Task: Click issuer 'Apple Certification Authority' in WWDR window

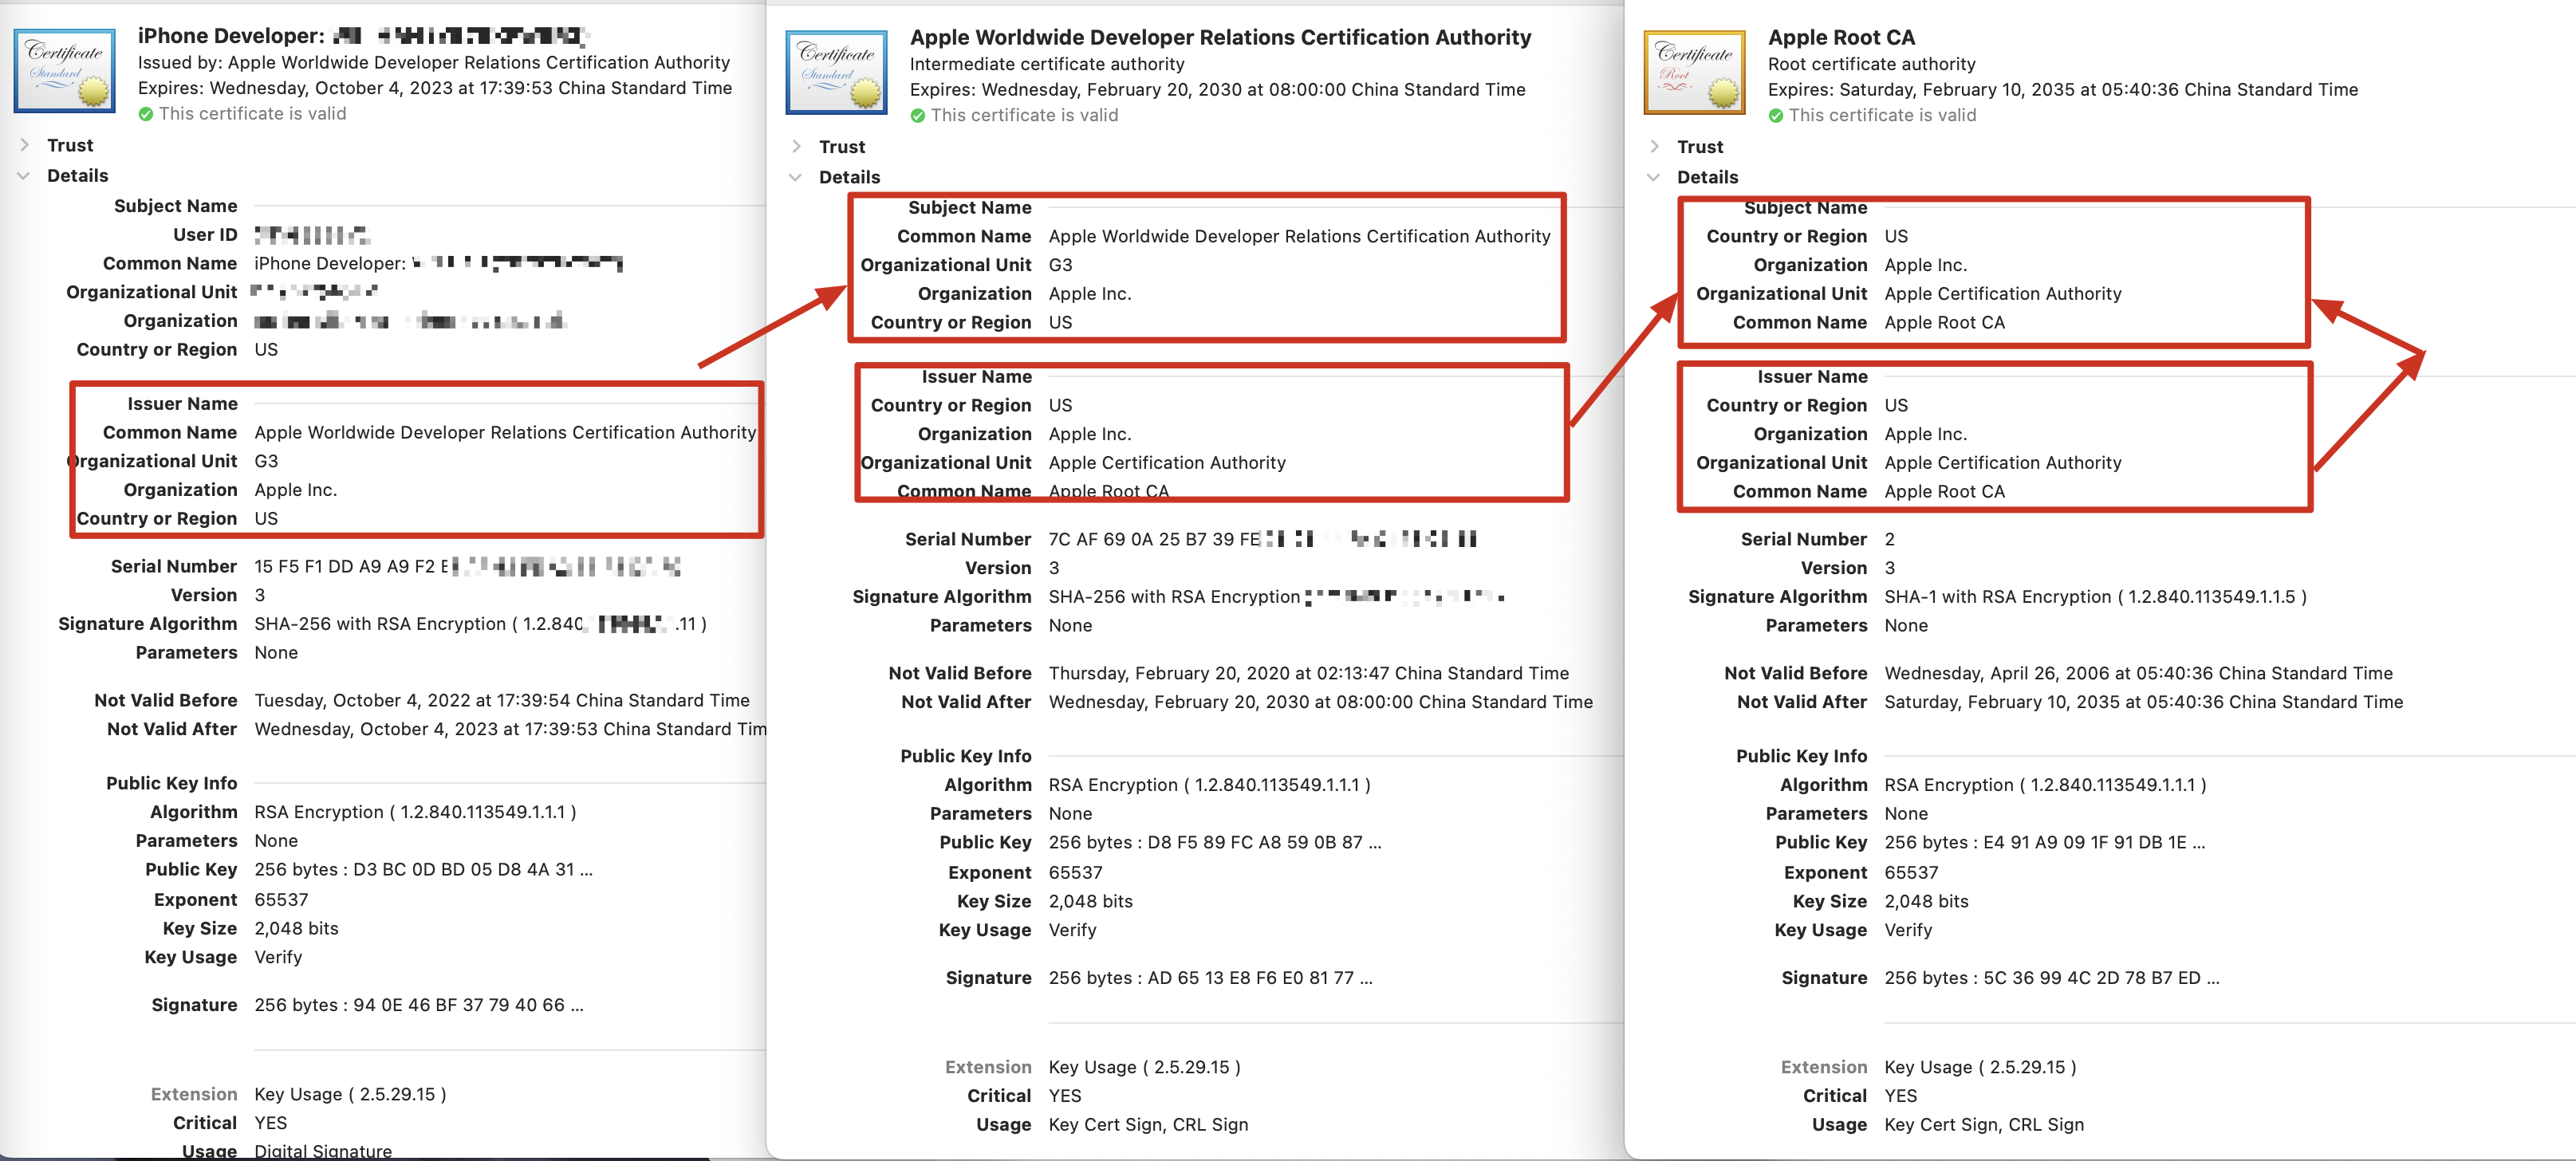Action: click(x=1167, y=463)
